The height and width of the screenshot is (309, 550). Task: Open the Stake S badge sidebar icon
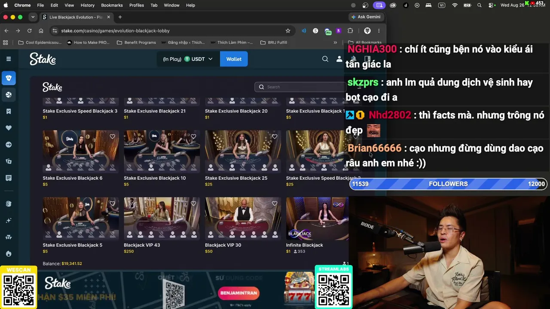click(x=9, y=204)
